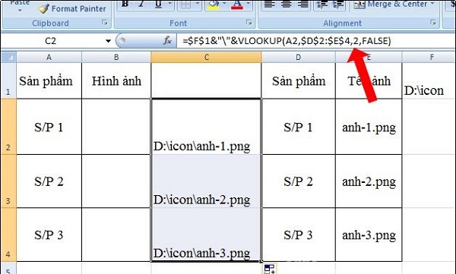Click cell A4 'S/P 3'
Viewport: 456px width, 274px height.
pos(49,235)
